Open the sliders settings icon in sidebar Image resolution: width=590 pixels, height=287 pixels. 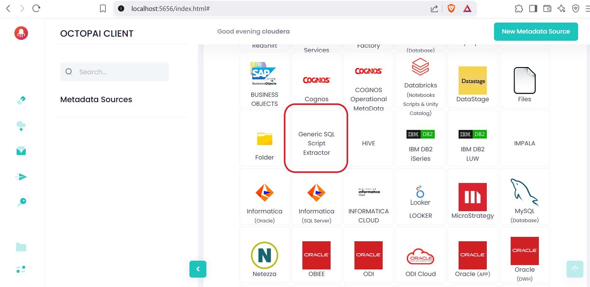pyautogui.click(x=21, y=269)
